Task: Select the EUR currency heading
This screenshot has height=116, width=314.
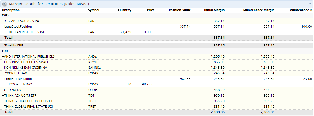Action: (x=5, y=51)
